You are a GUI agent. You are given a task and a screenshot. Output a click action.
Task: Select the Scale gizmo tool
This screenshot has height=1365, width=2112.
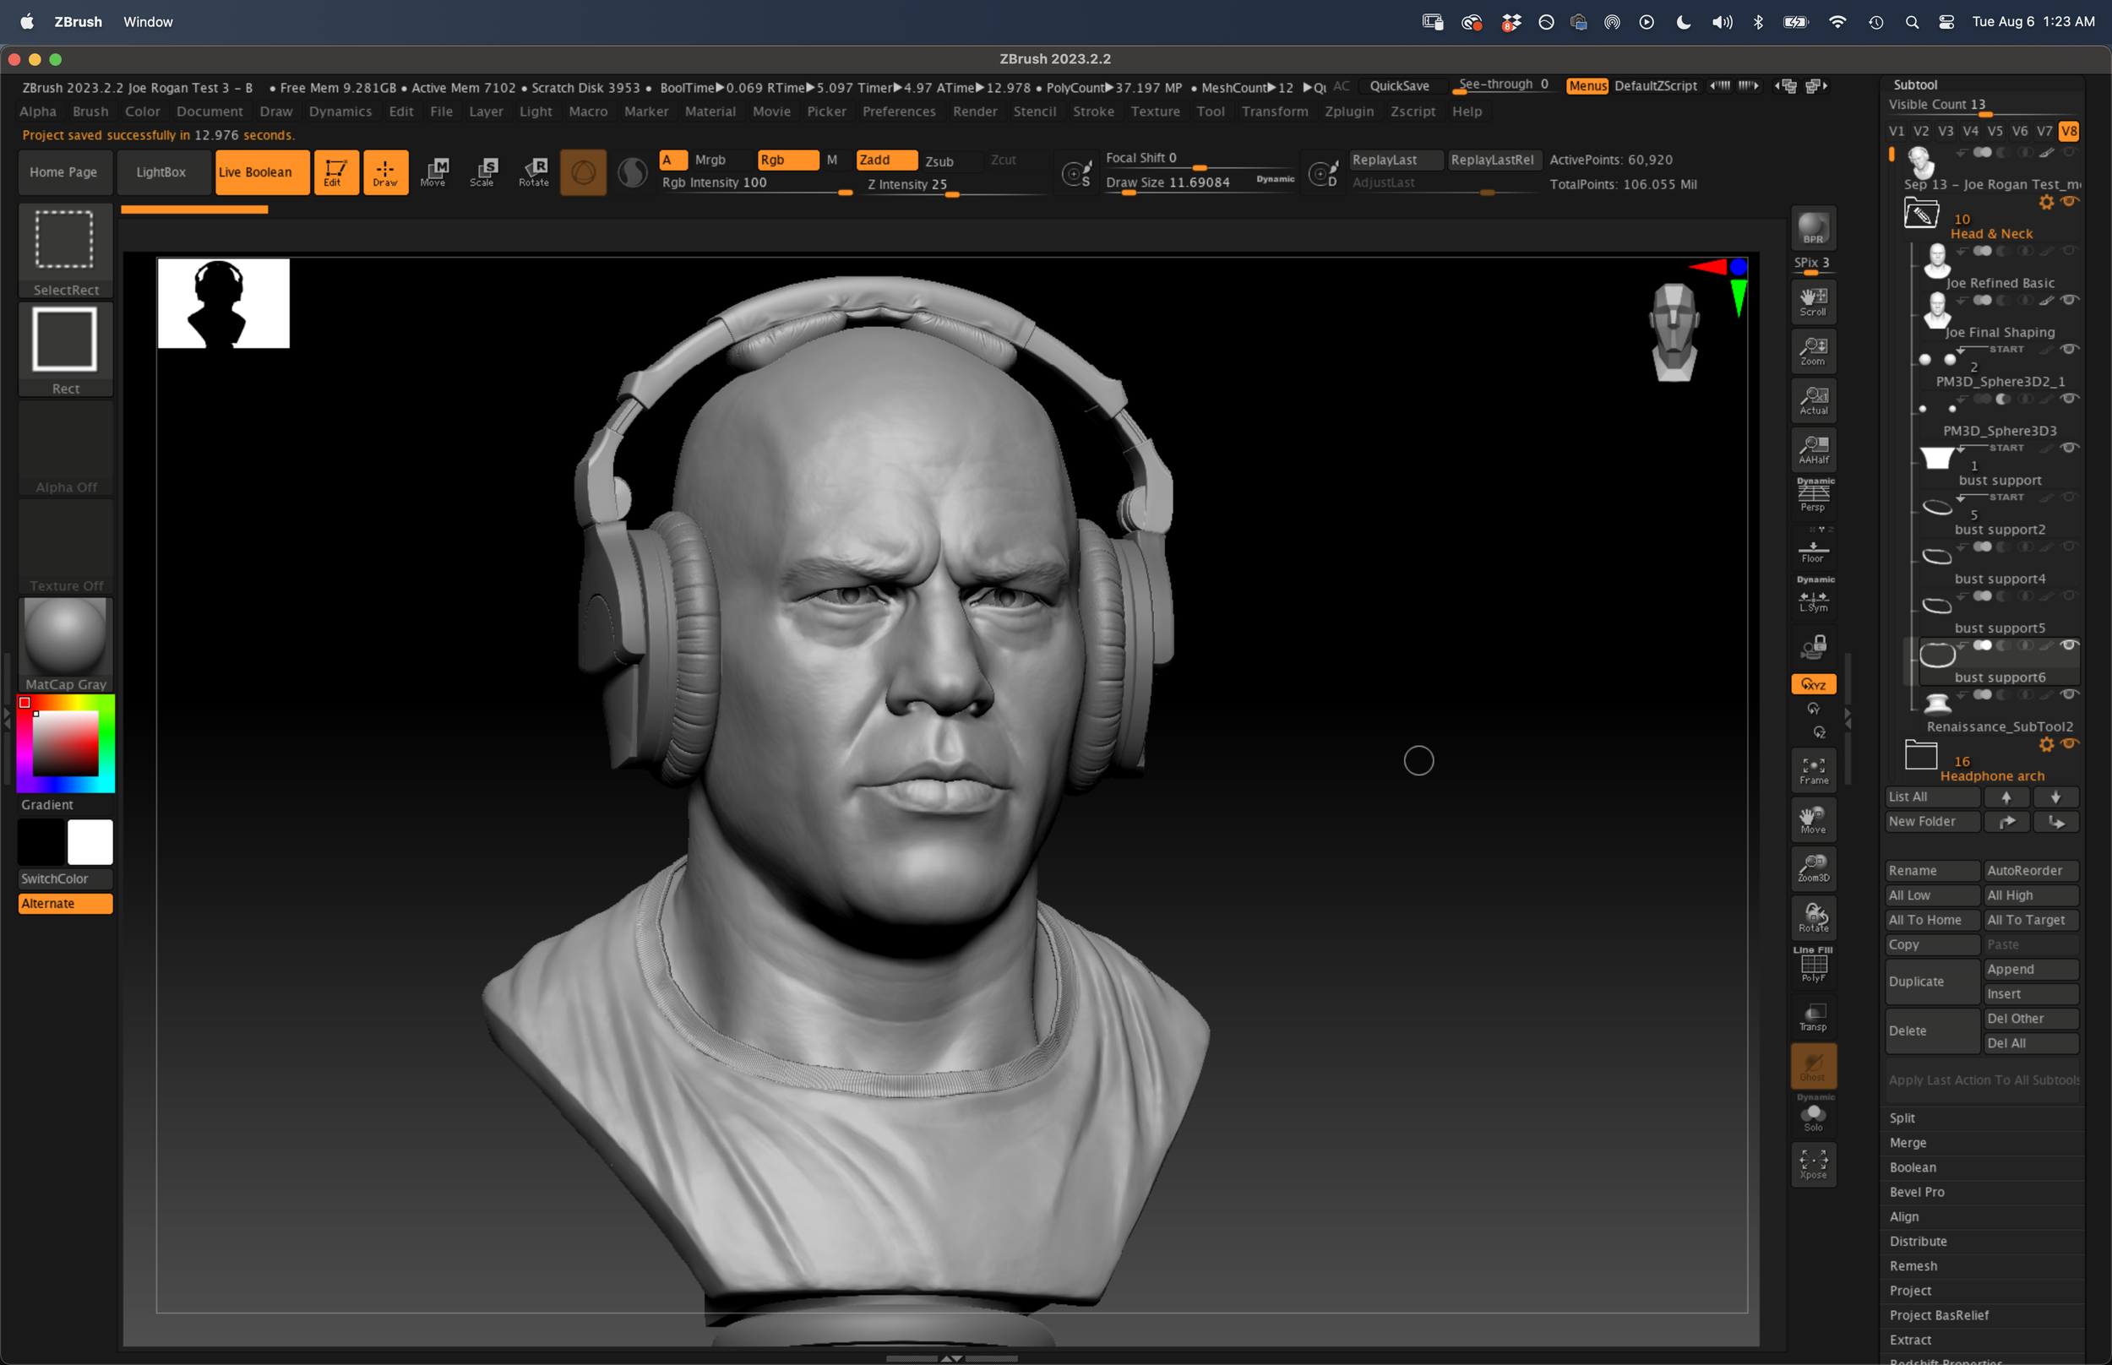click(x=483, y=172)
